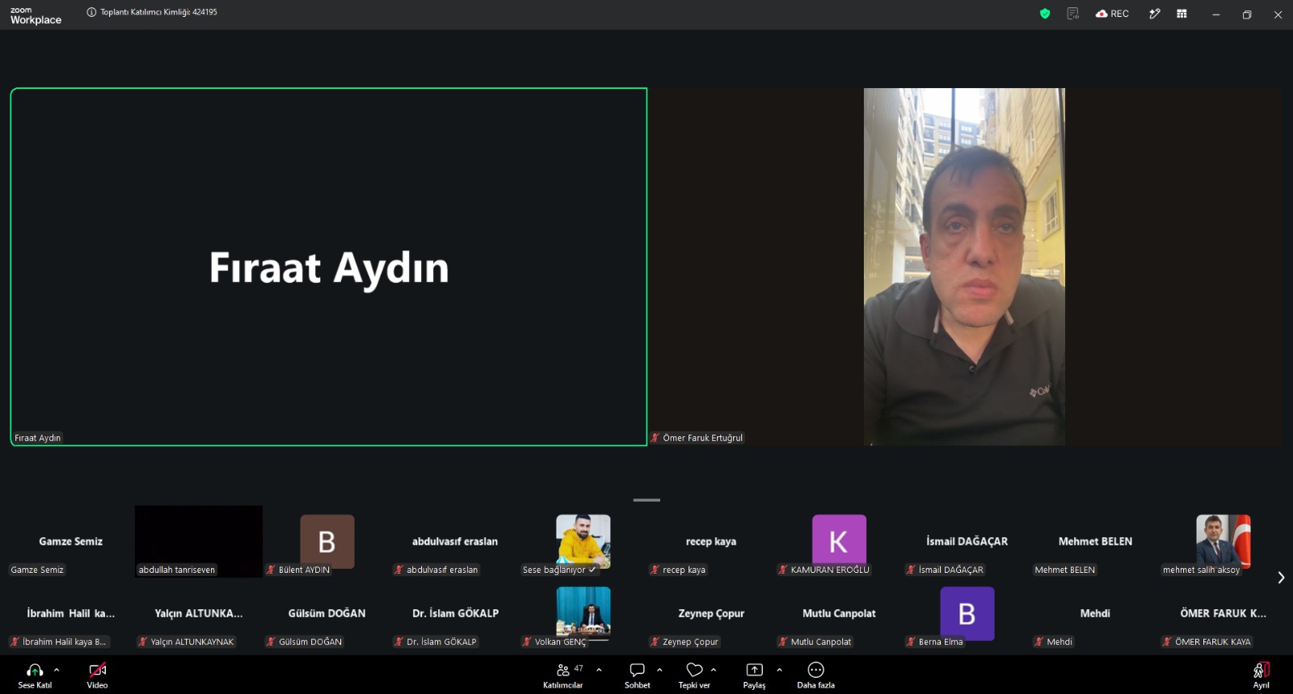
Task: Join audio with Sese Katıl
Action: 35,675
